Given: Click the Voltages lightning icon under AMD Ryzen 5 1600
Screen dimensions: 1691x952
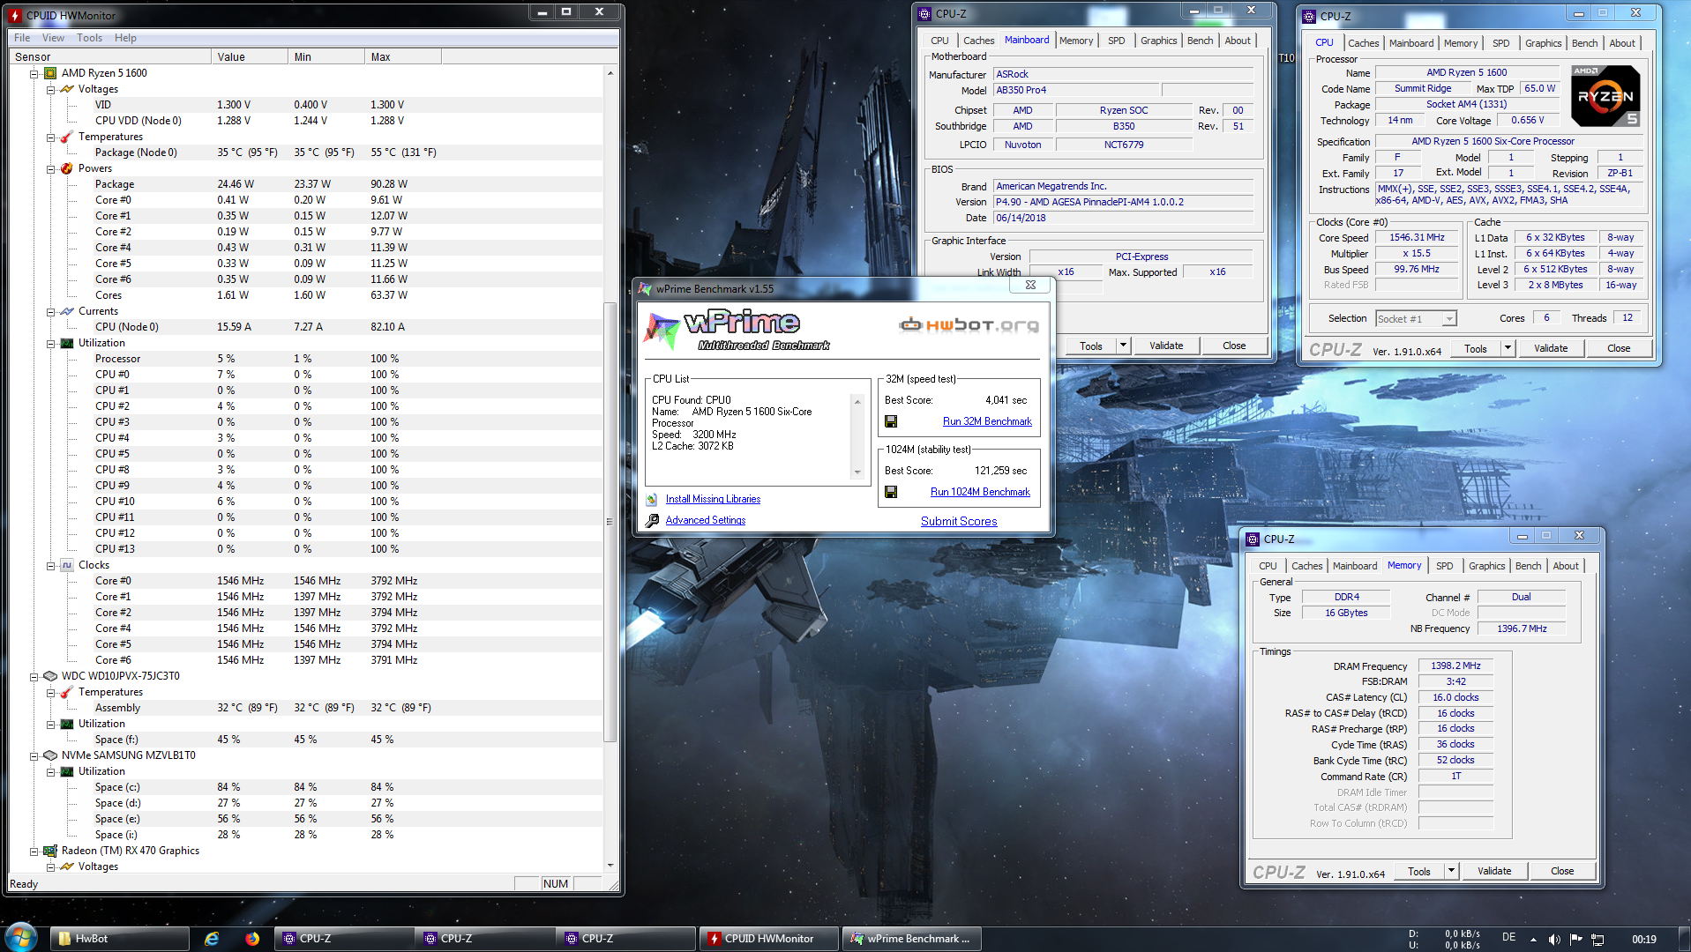Looking at the screenshot, I should pyautogui.click(x=67, y=89).
